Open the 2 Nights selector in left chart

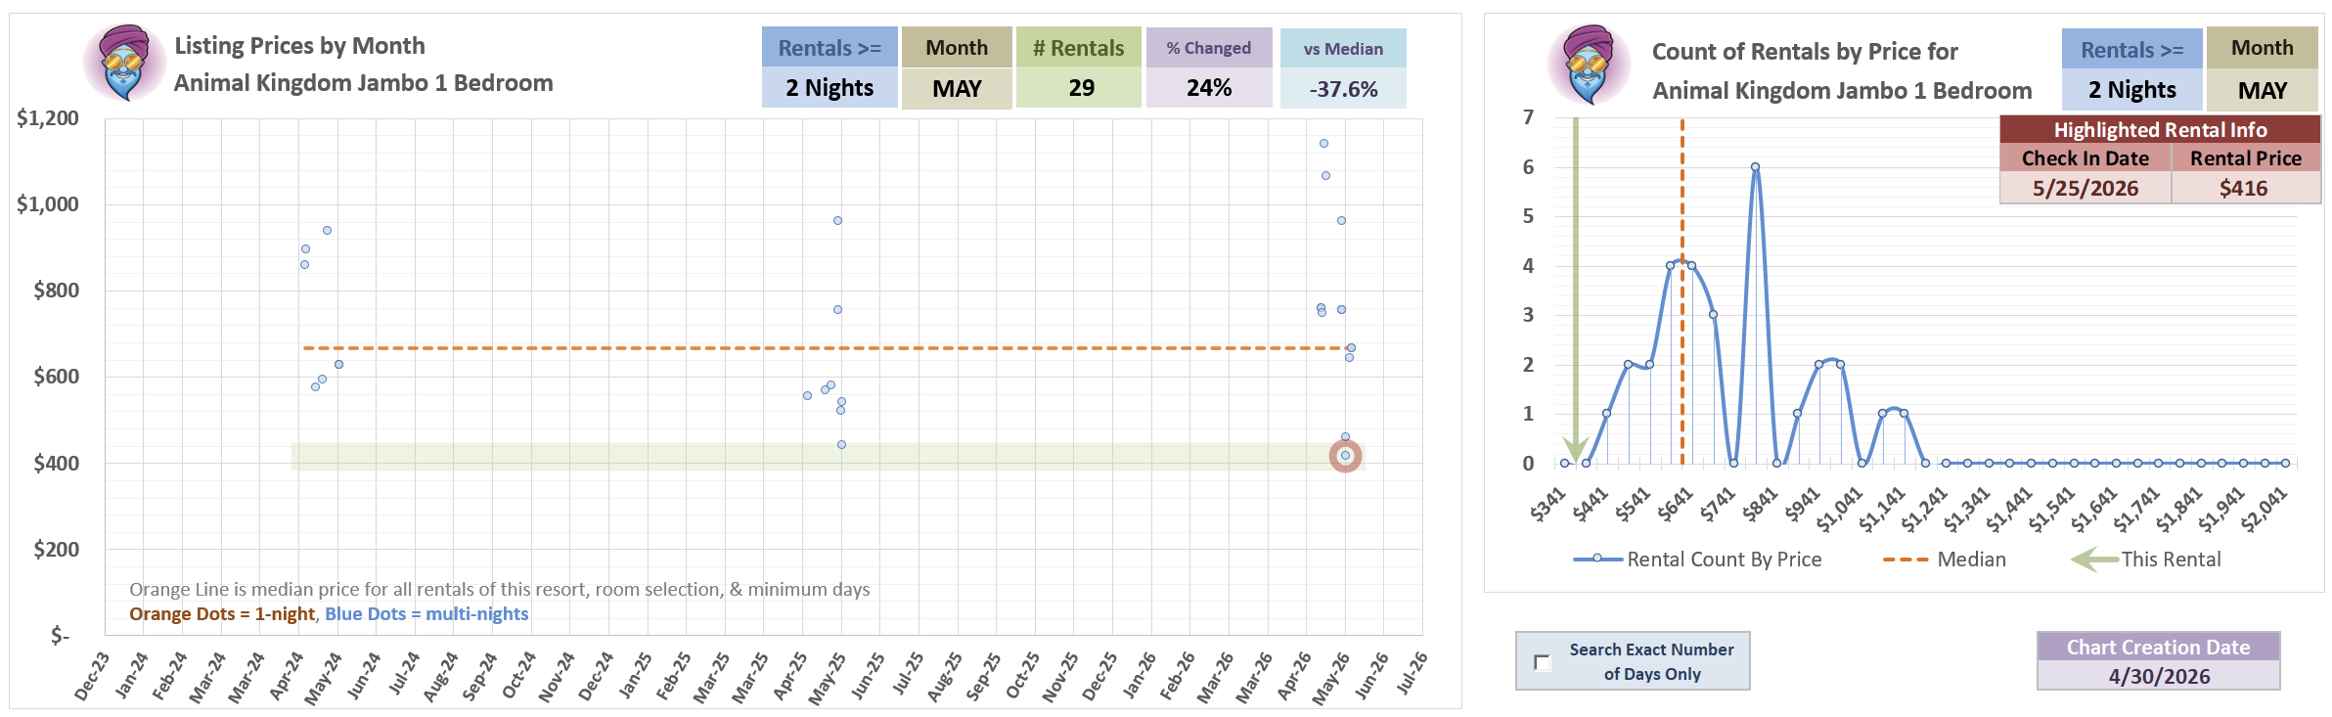(830, 88)
